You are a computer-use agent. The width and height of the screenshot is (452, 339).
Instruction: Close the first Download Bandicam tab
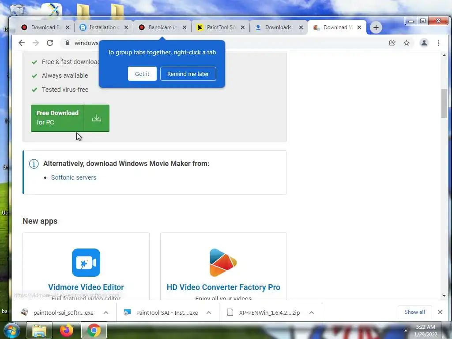[x=68, y=27]
